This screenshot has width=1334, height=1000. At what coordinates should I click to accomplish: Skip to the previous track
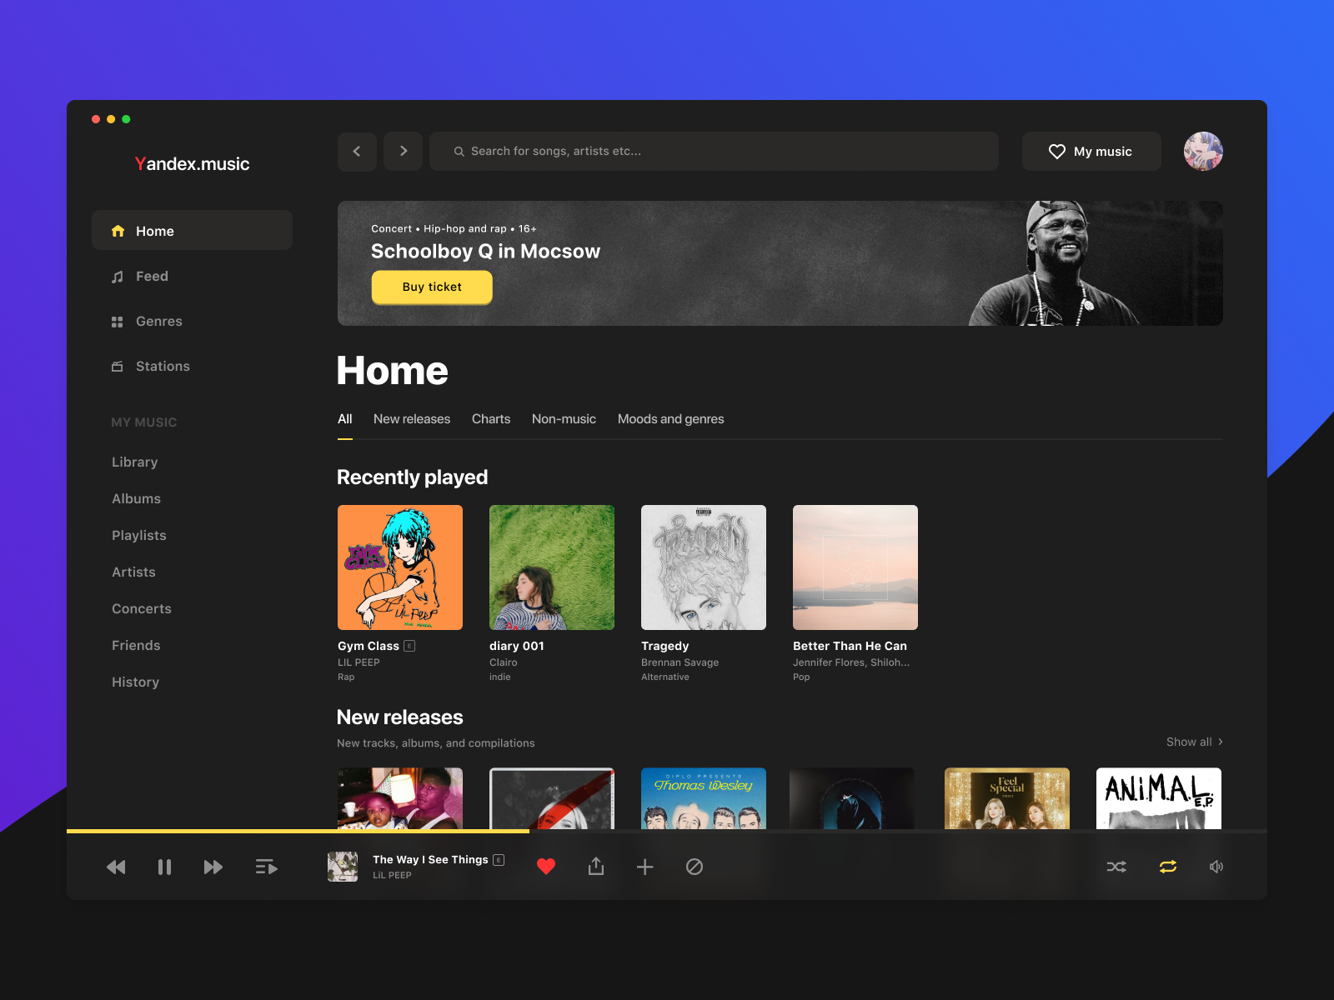pyautogui.click(x=116, y=867)
